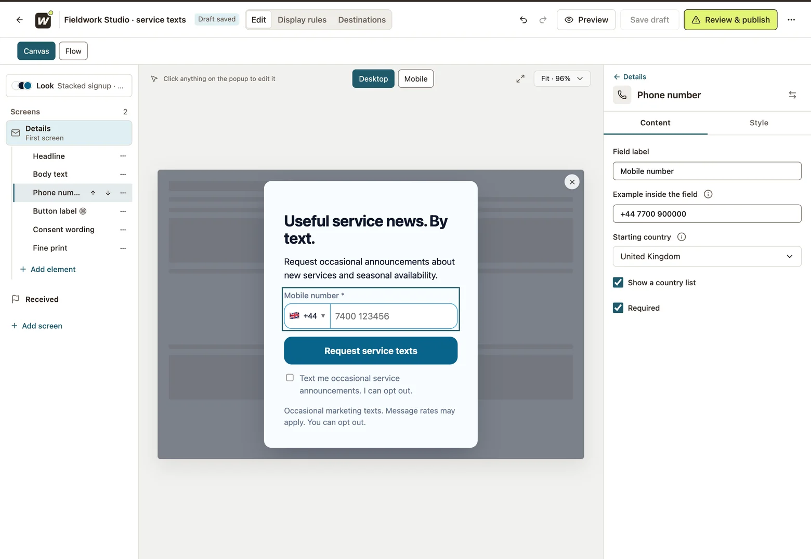Toggle the Look switch
Viewport: 811px width, 559px height.
coord(22,86)
